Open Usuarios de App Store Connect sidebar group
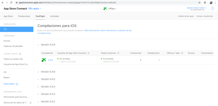The image size is (218, 106). click(x=16, y=64)
